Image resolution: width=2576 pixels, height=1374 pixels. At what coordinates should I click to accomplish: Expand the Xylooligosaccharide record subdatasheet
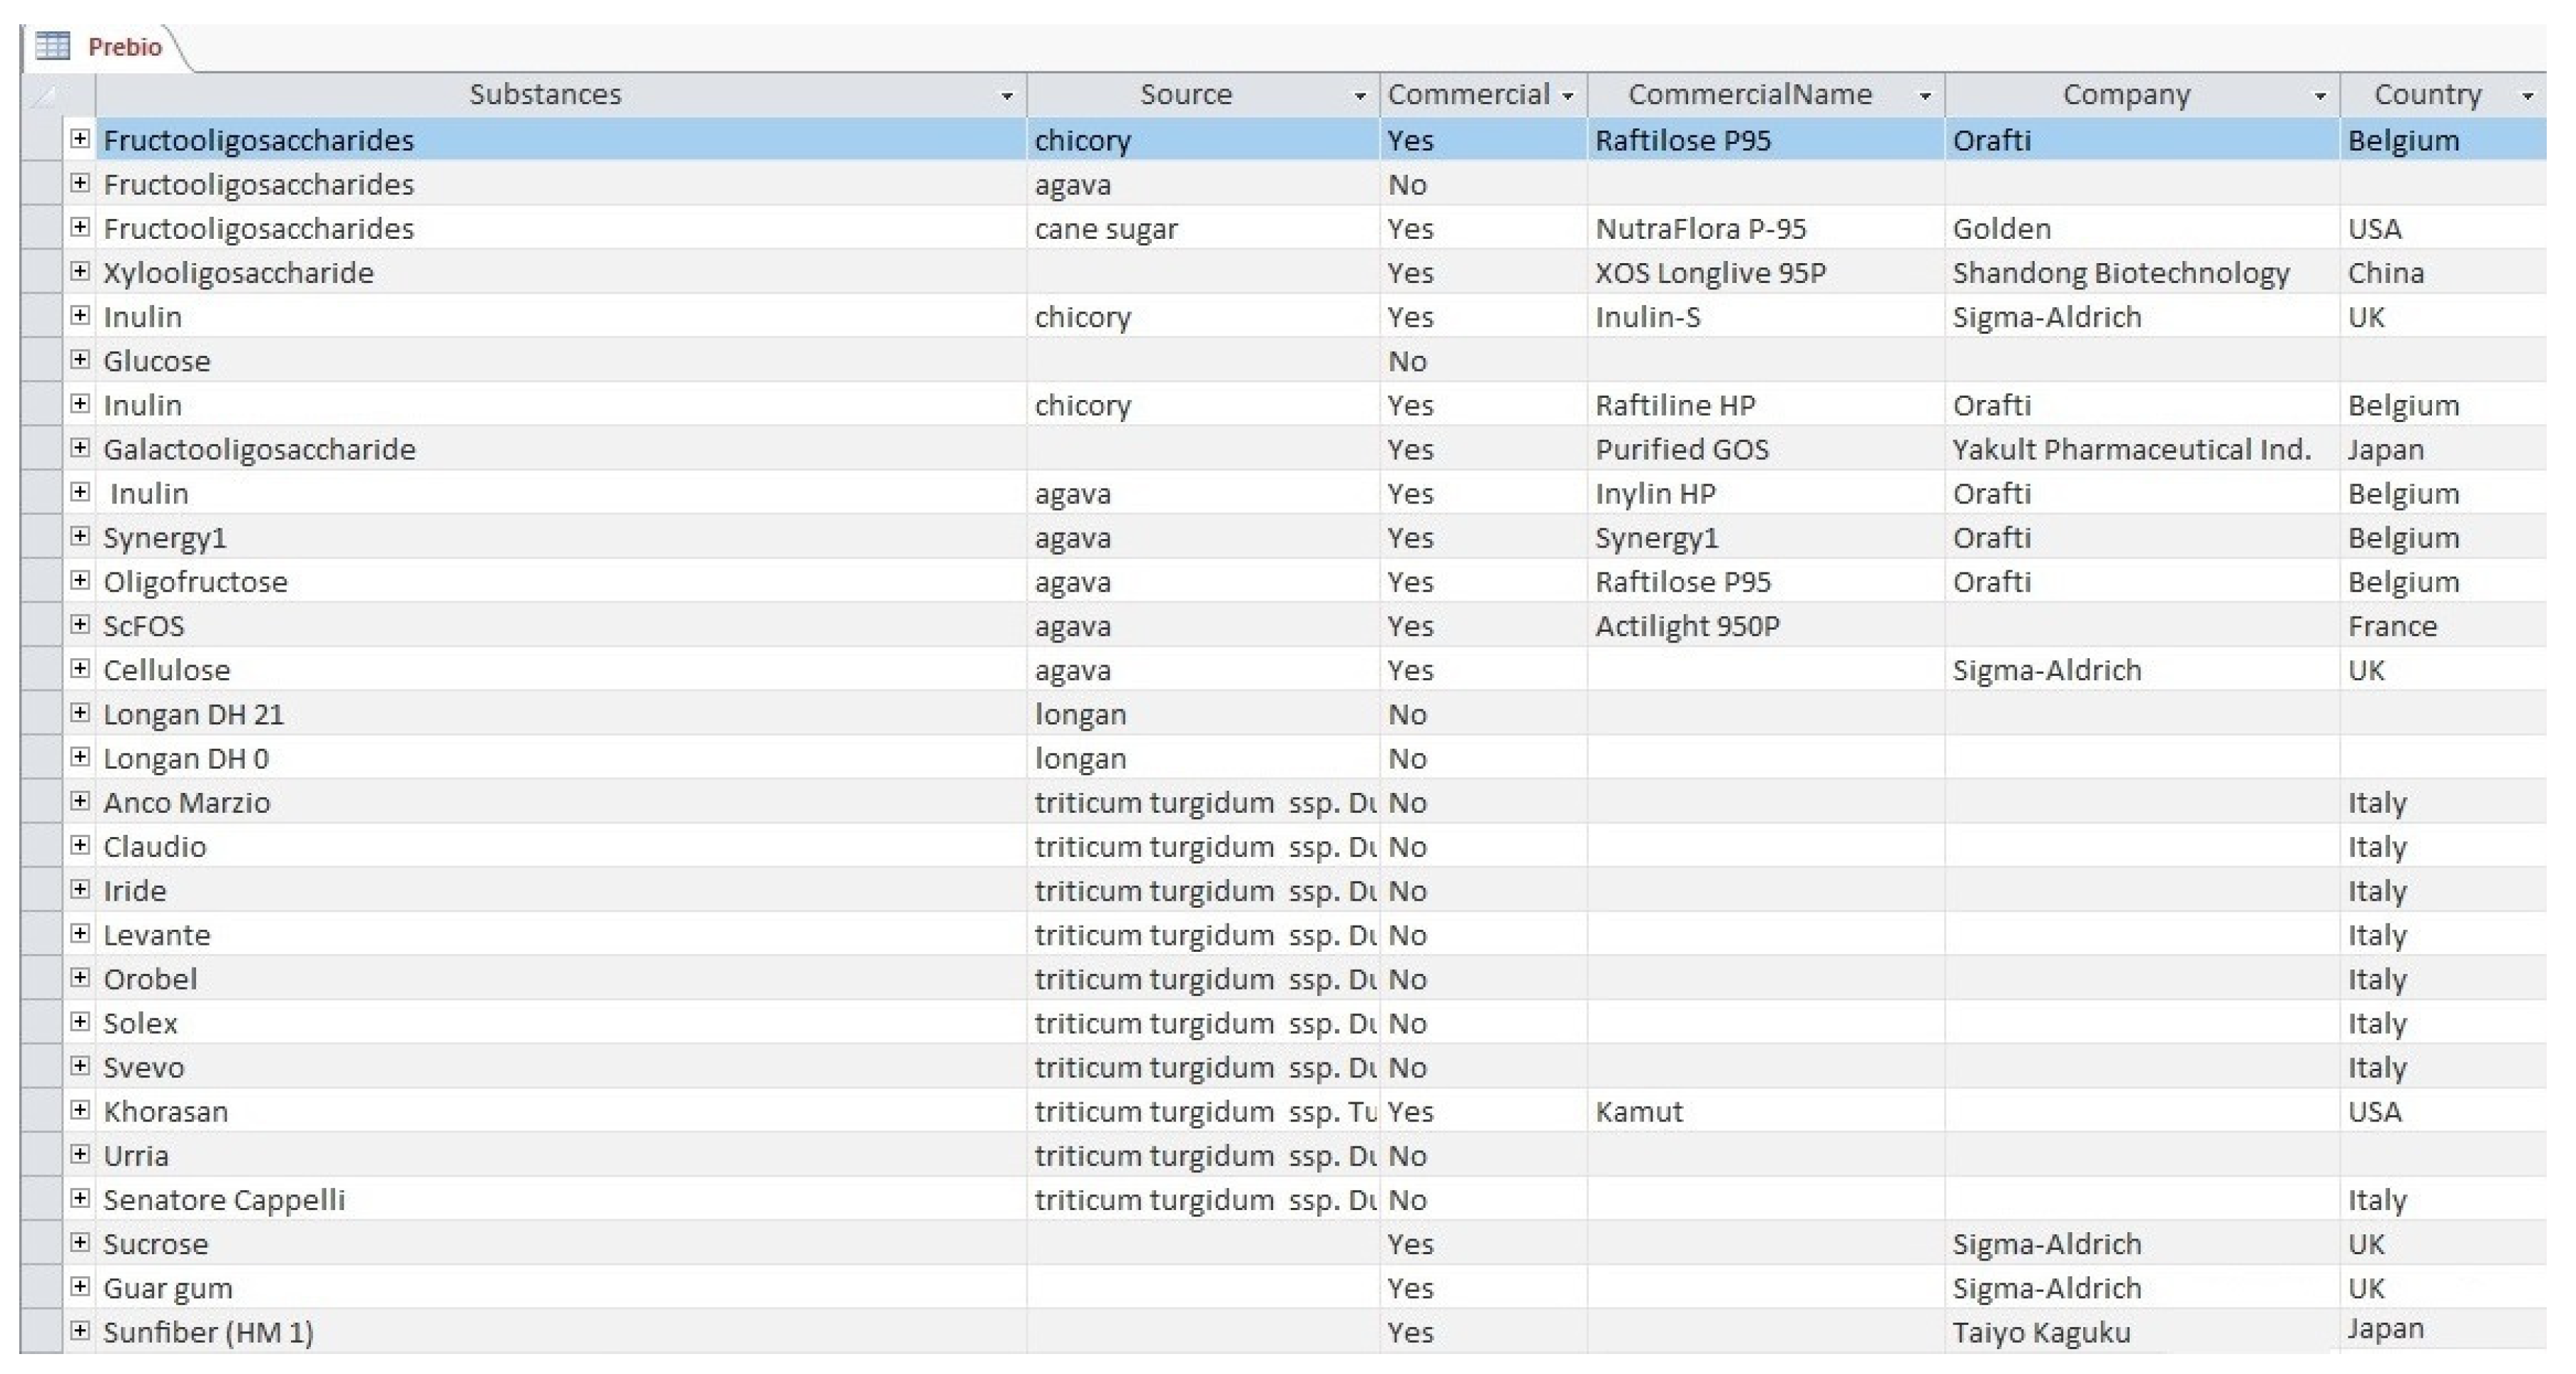click(x=80, y=272)
